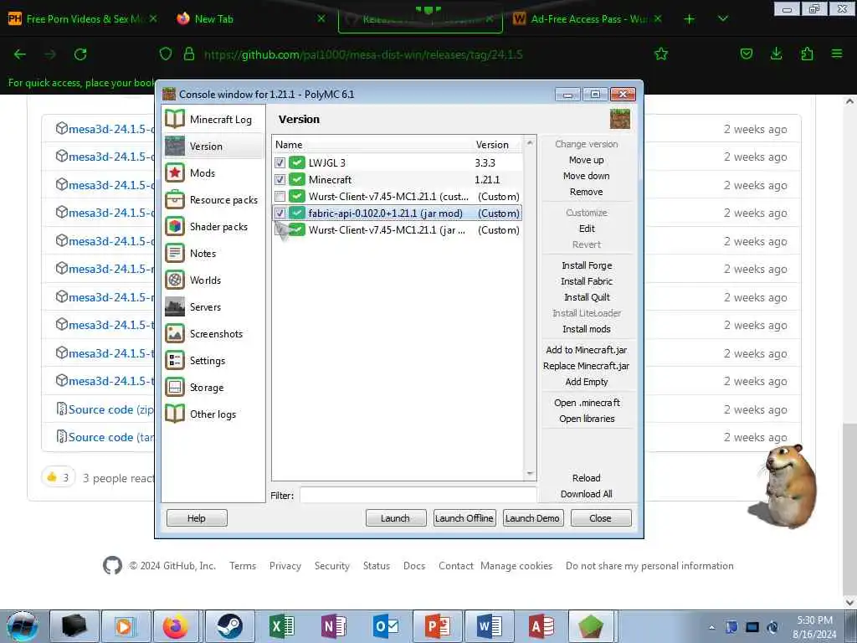The height and width of the screenshot is (643, 857).
Task: Bookmark this page with star icon
Action: [x=661, y=54]
